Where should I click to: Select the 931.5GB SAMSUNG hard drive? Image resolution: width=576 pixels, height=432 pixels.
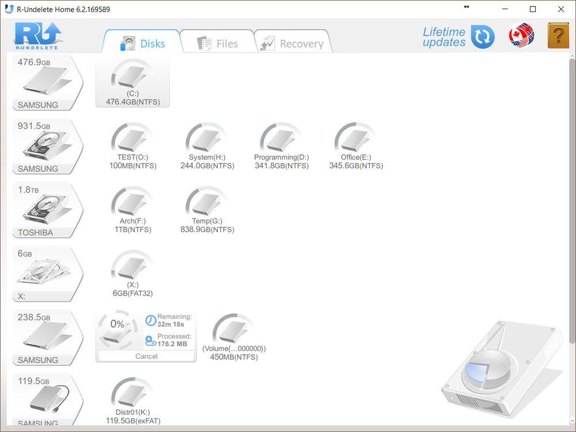tap(48, 146)
